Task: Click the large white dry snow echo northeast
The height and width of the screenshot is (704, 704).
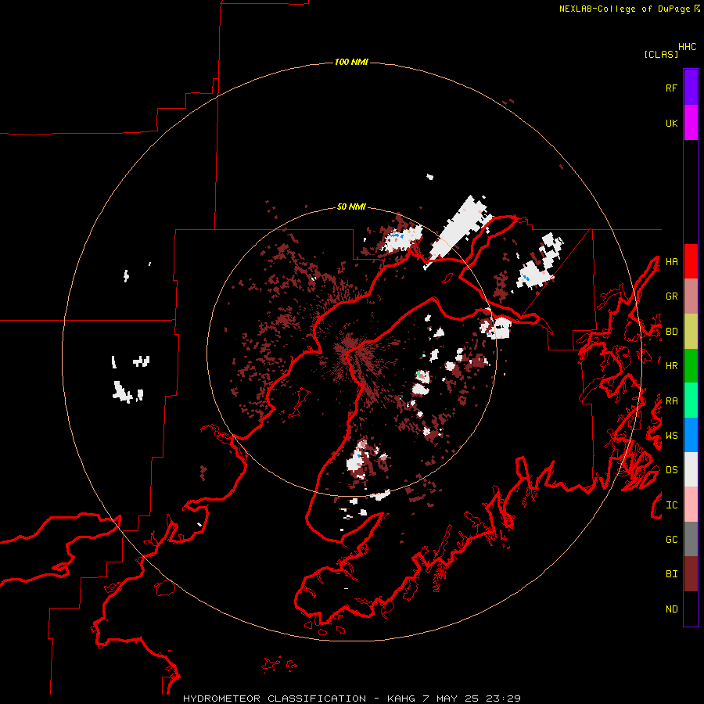Action: click(459, 232)
